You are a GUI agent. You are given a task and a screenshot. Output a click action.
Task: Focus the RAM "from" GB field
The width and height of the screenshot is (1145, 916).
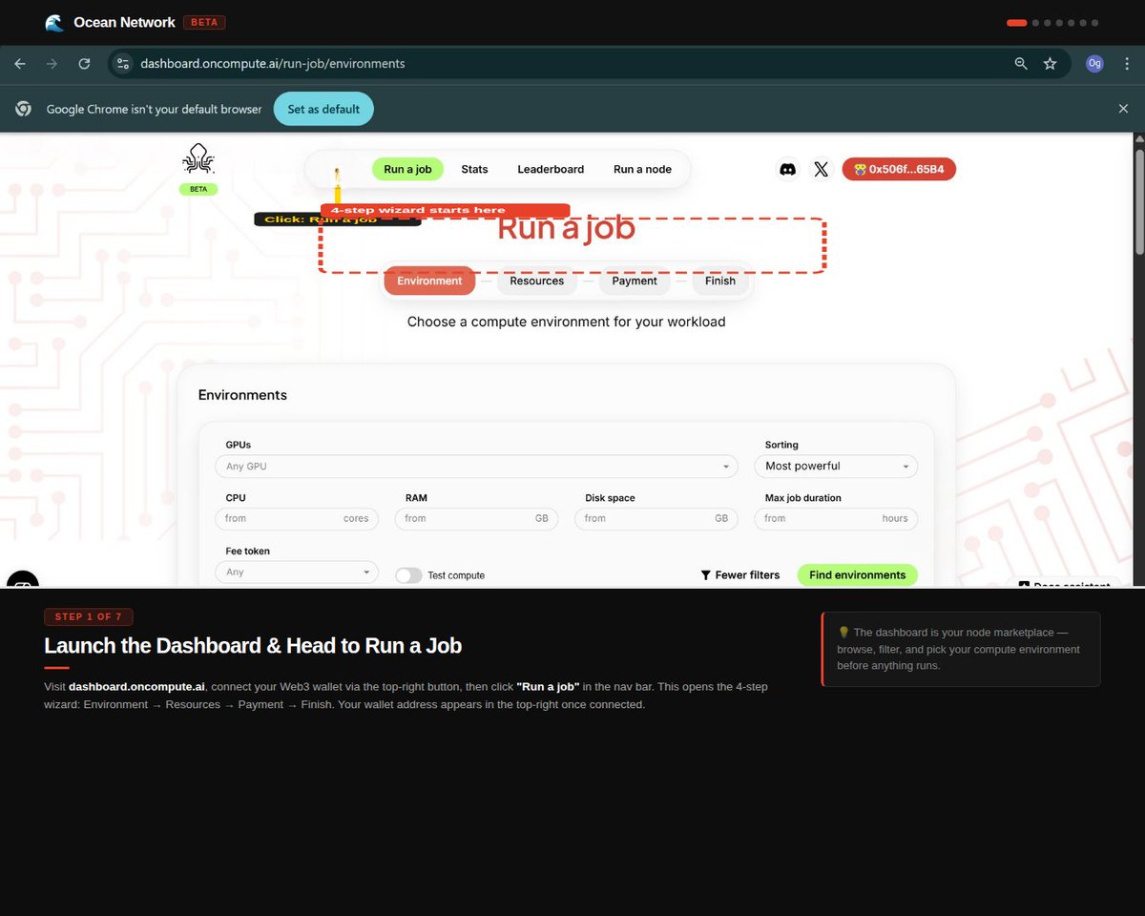point(476,519)
